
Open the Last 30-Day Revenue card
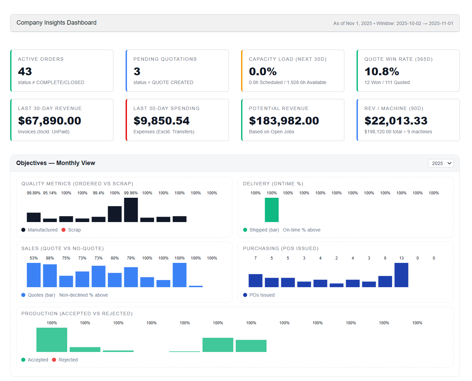62,120
